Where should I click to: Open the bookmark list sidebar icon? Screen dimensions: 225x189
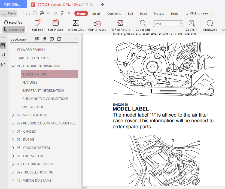pyautogui.click(x=3, y=45)
